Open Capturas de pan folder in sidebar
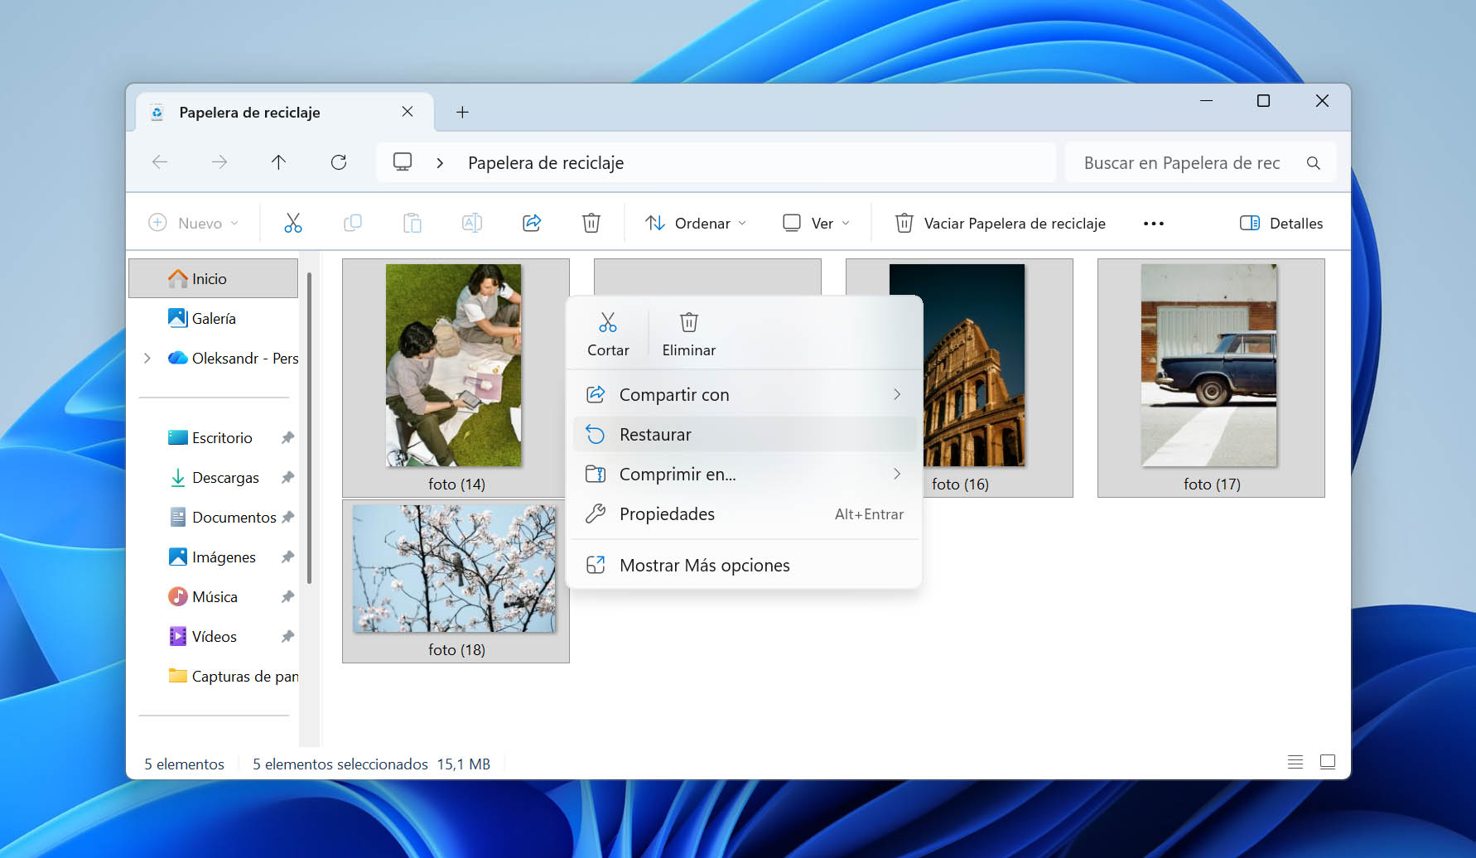 [x=214, y=676]
